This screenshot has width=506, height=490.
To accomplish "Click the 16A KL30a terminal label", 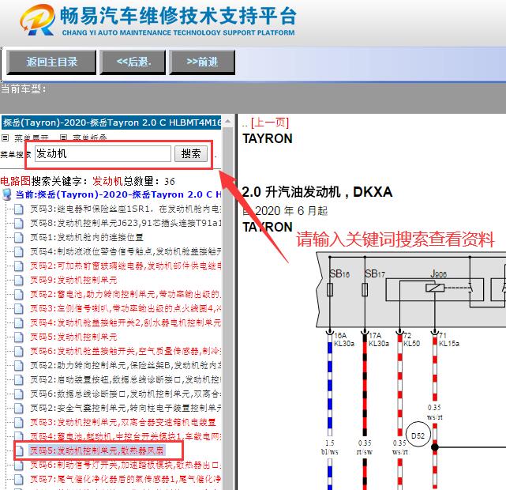I will point(344,340).
